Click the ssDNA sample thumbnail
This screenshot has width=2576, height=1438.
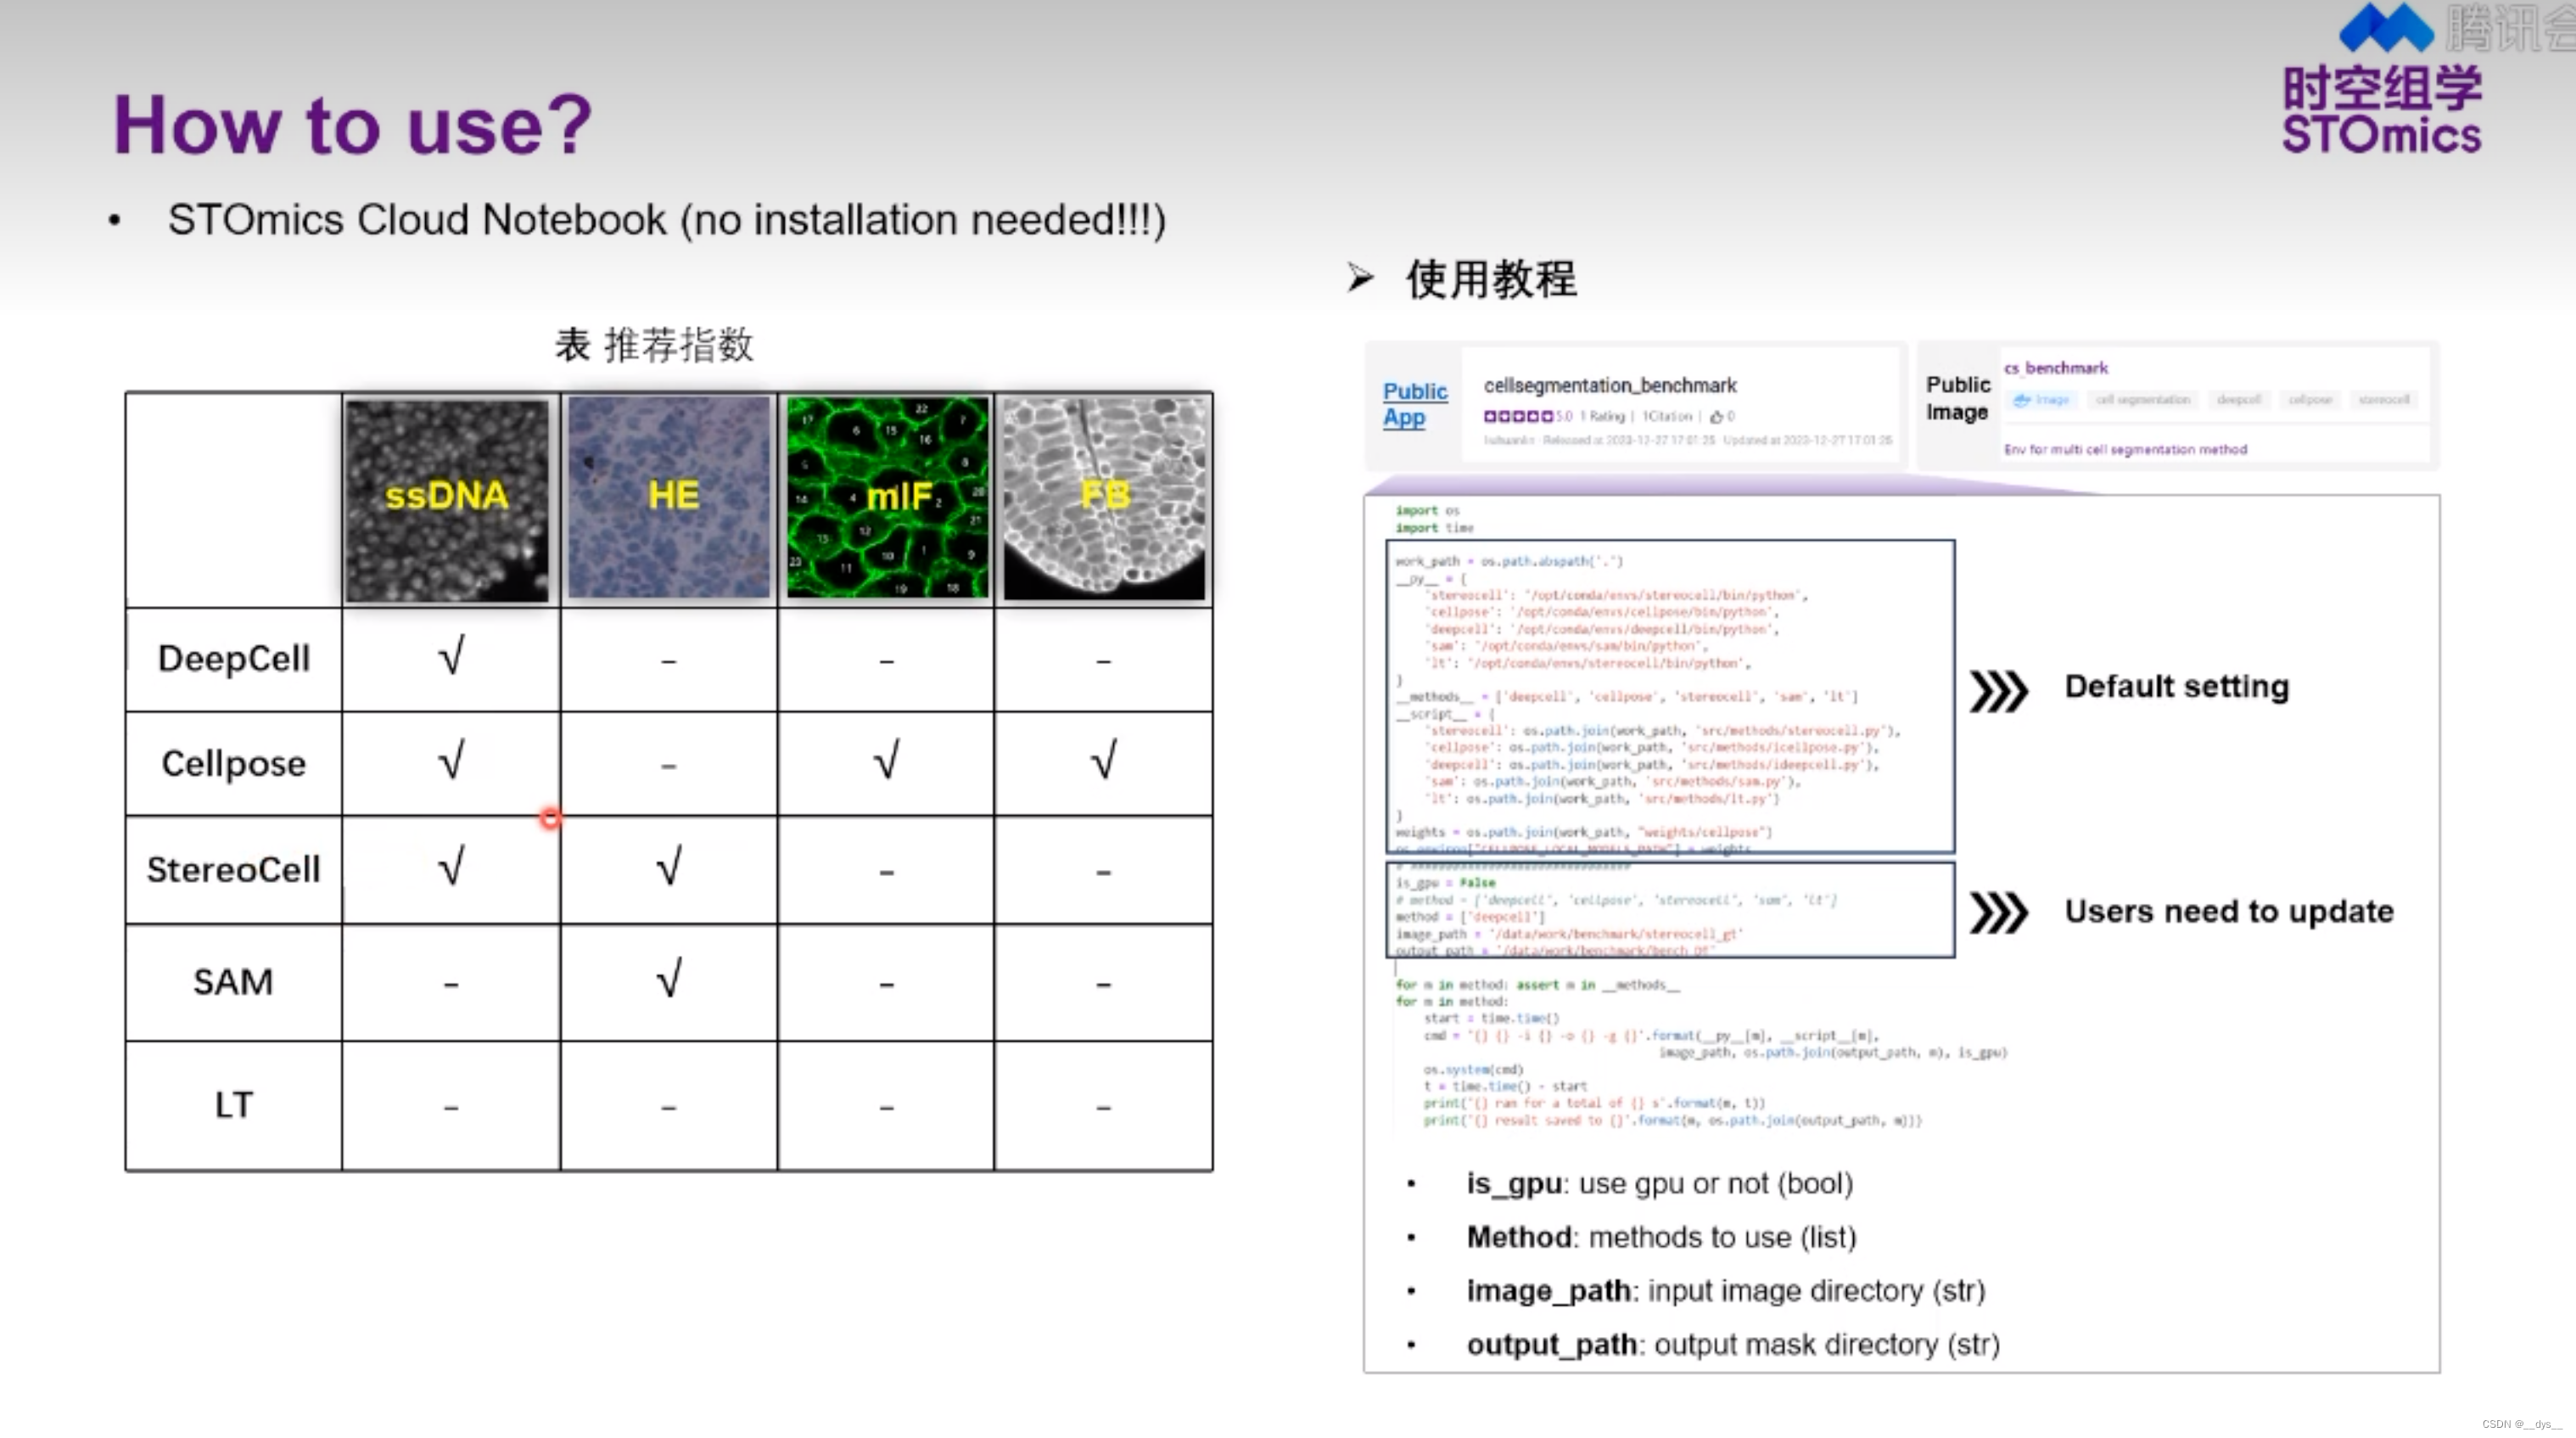pos(447,500)
